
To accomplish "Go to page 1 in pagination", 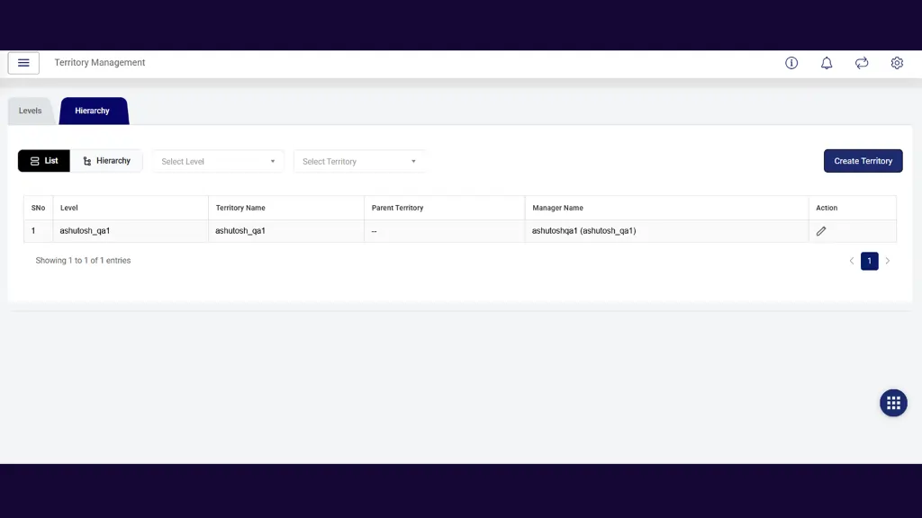I will [x=869, y=261].
